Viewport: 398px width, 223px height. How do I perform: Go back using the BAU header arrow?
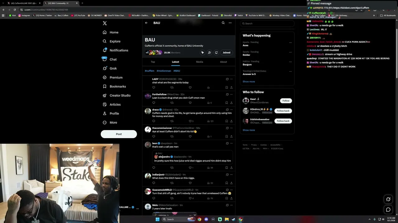tap(146, 23)
